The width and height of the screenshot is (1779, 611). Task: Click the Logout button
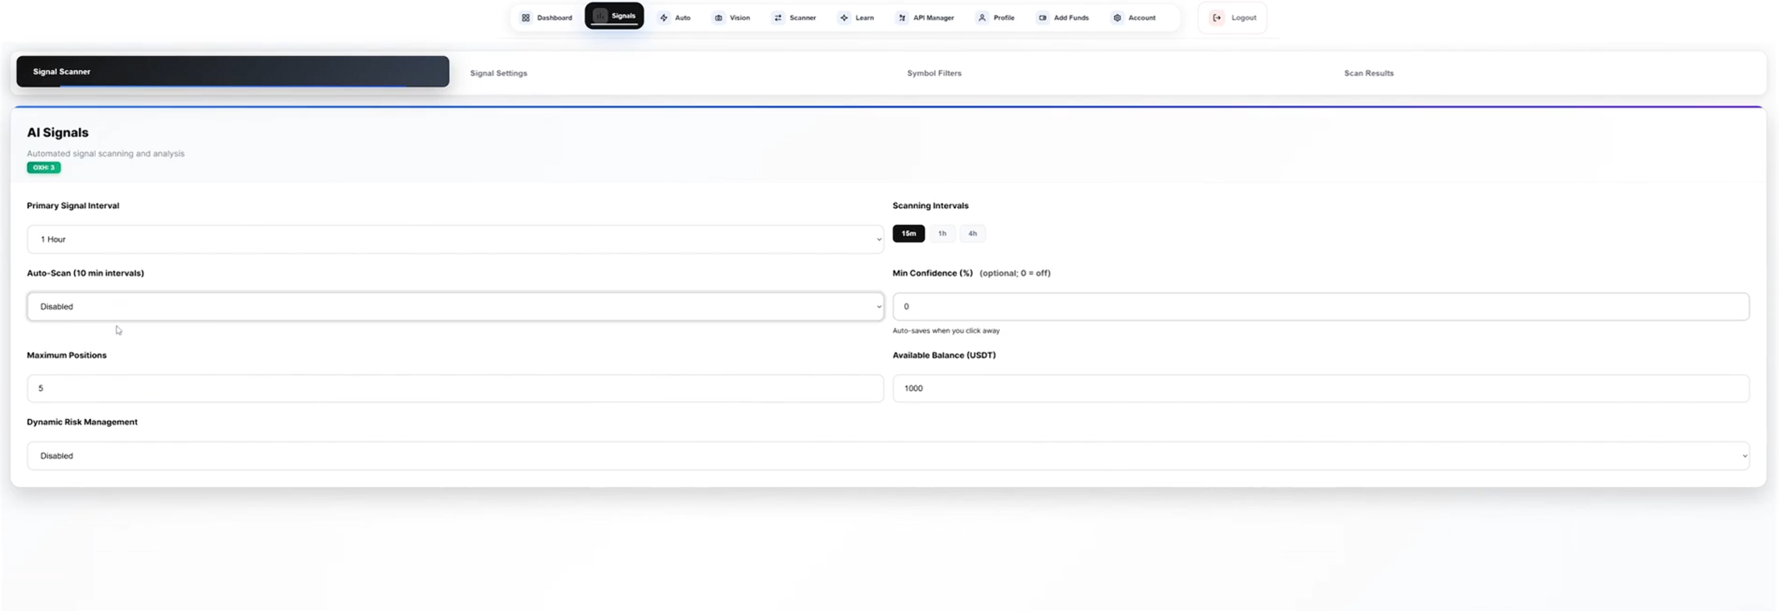pyautogui.click(x=1234, y=18)
